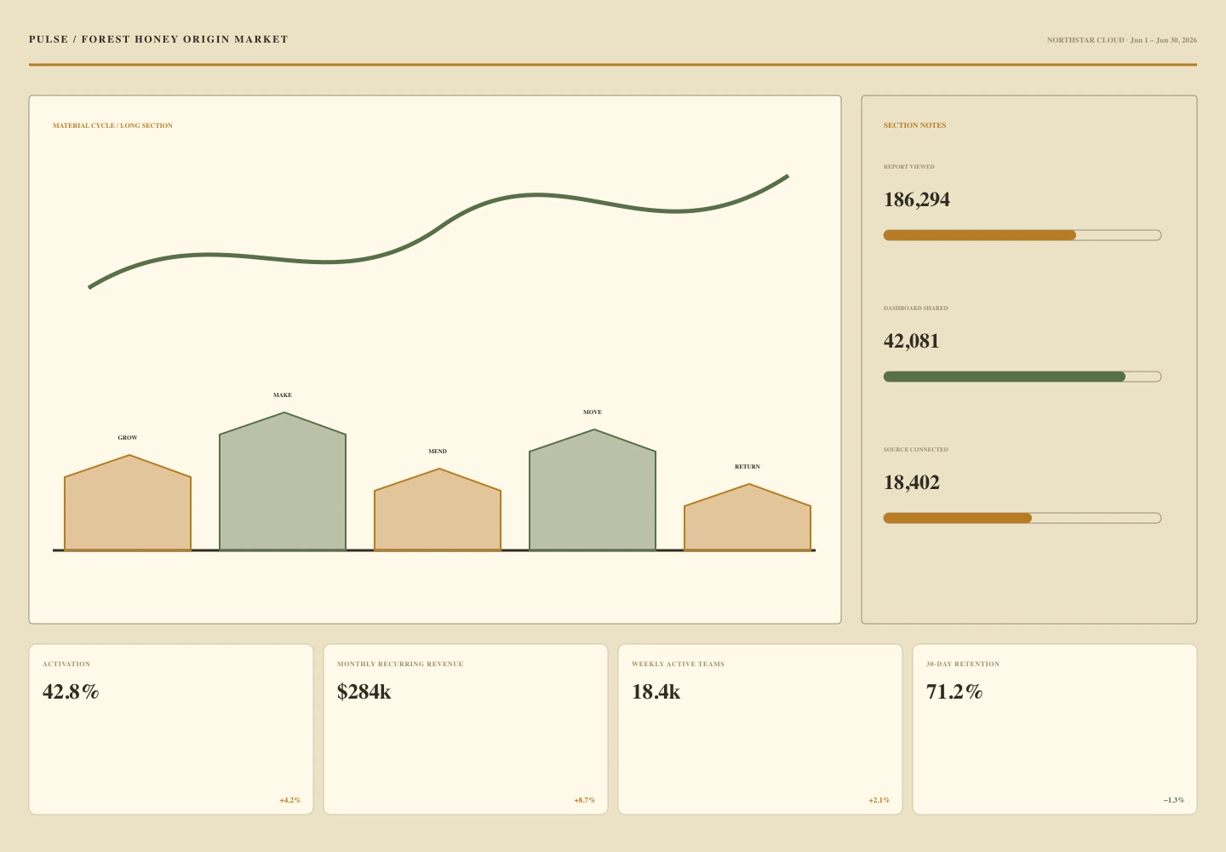Click the +4.2% change figure
Image resolution: width=1226 pixels, height=852 pixels.
click(290, 800)
